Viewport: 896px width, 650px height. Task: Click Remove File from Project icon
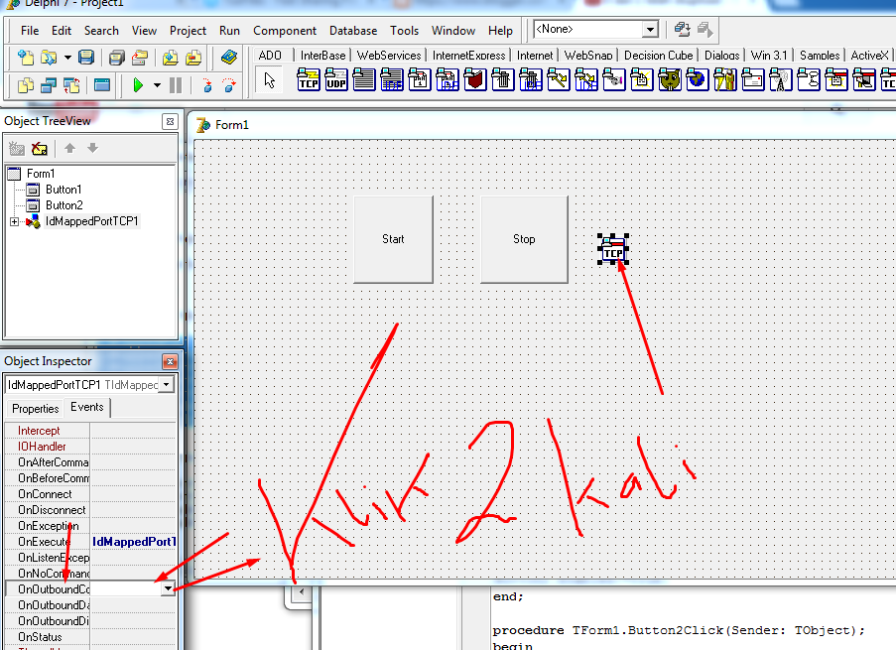point(193,58)
